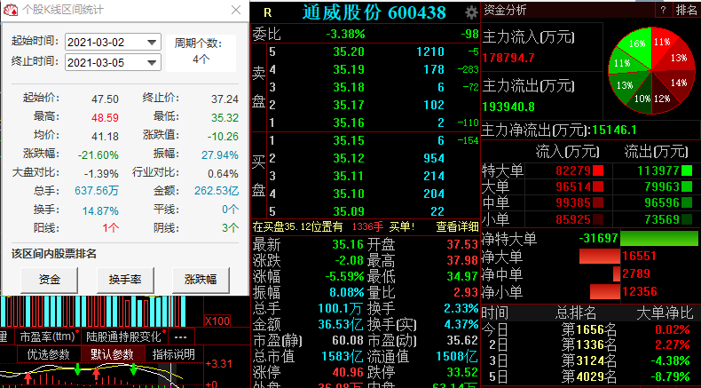Click the 11% red pie slice
The image size is (701, 388).
point(662,42)
